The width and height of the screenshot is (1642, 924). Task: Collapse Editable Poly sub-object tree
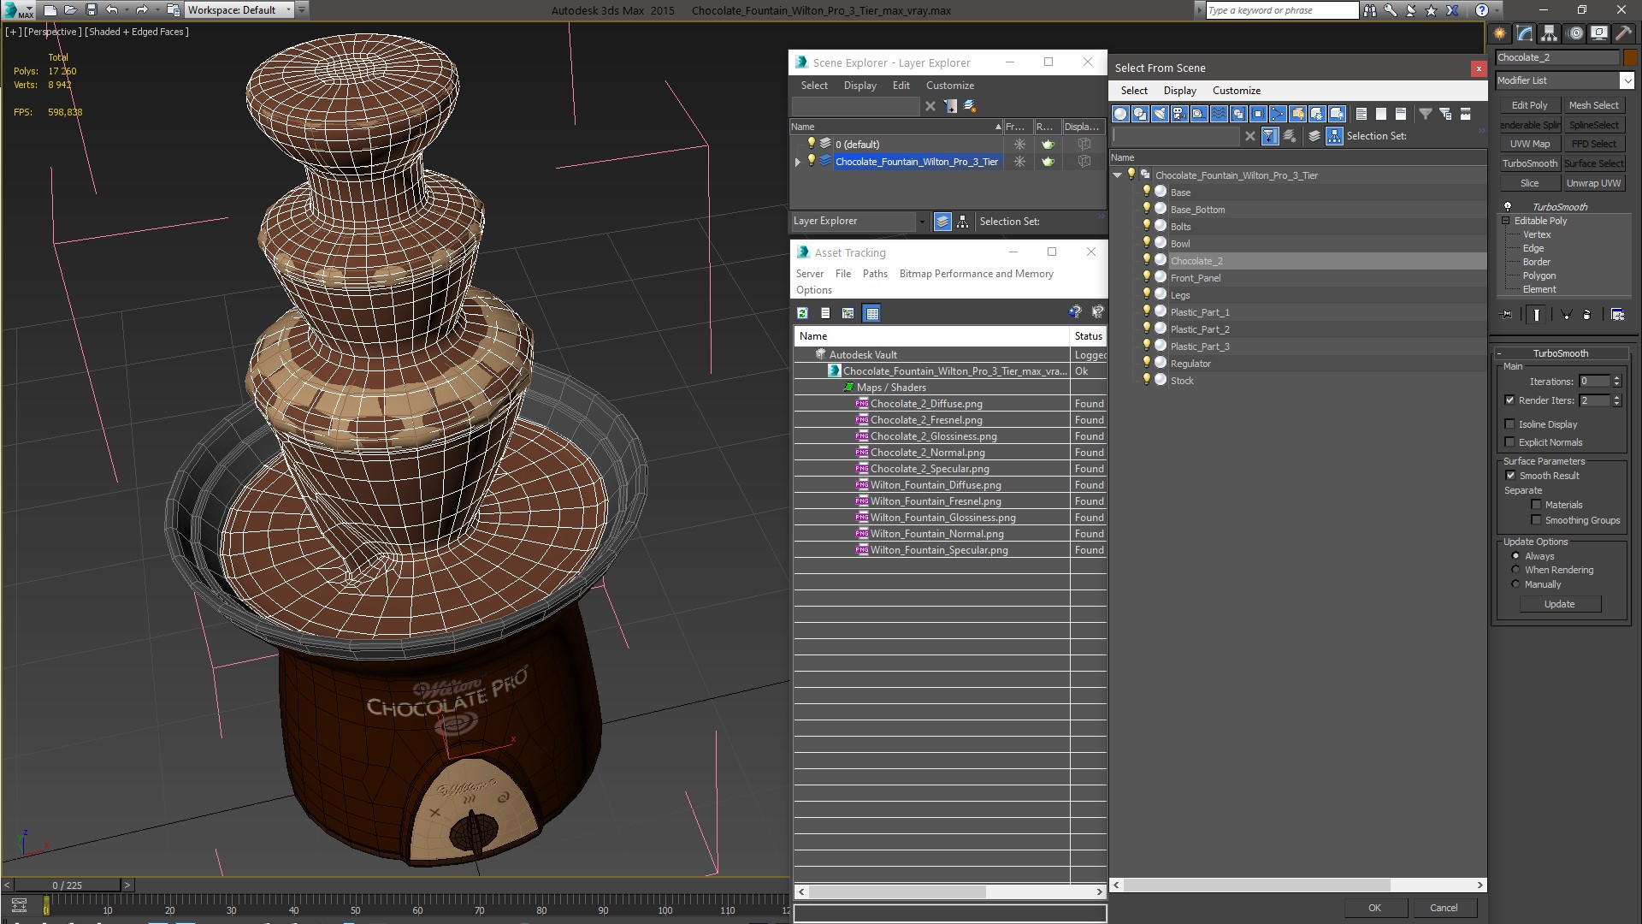pos(1506,221)
